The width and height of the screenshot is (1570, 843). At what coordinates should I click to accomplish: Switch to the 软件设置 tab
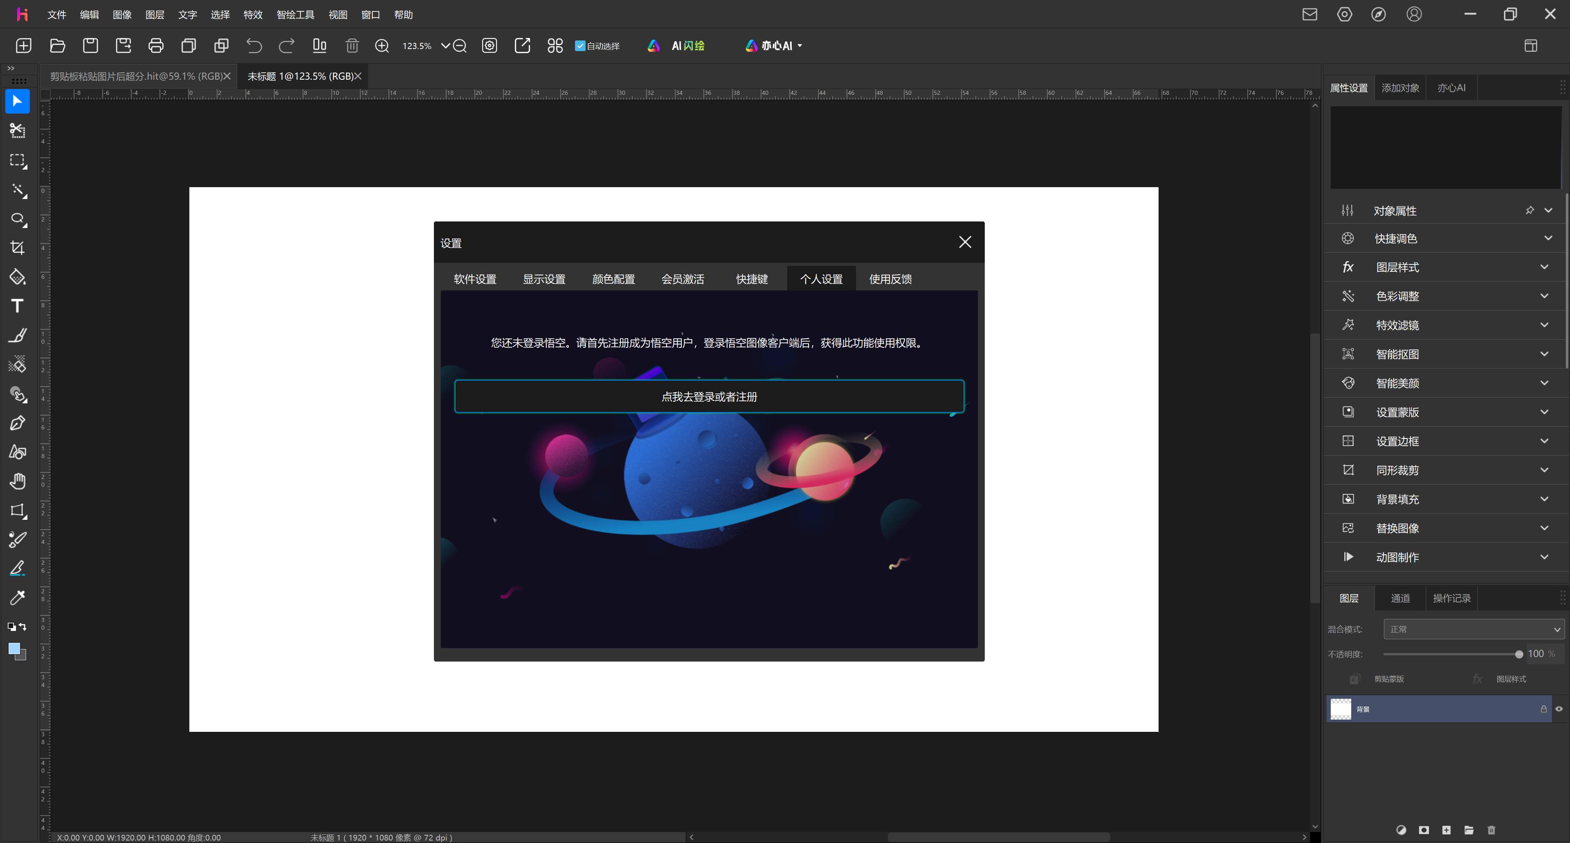(475, 279)
